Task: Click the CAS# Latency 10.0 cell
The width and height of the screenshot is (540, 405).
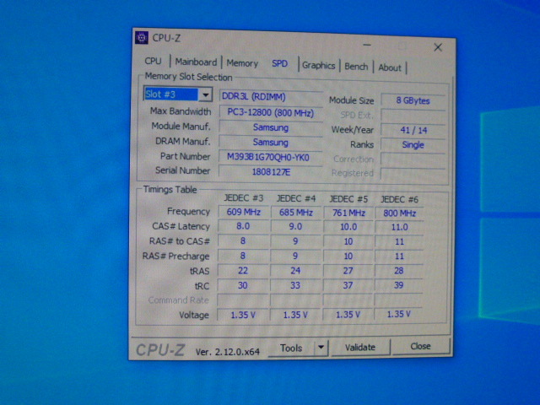Action: [348, 227]
